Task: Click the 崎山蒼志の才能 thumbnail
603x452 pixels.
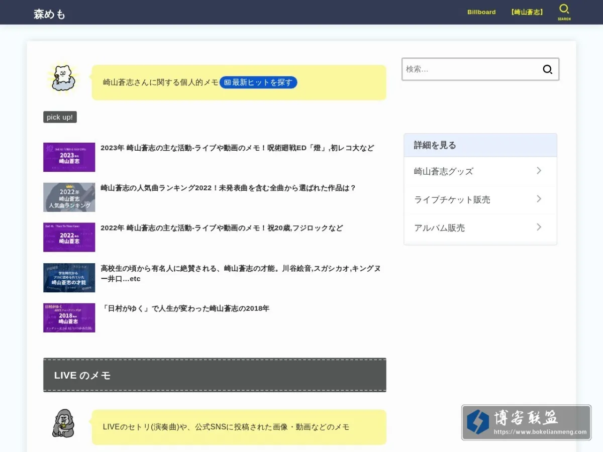Action: coord(69,278)
